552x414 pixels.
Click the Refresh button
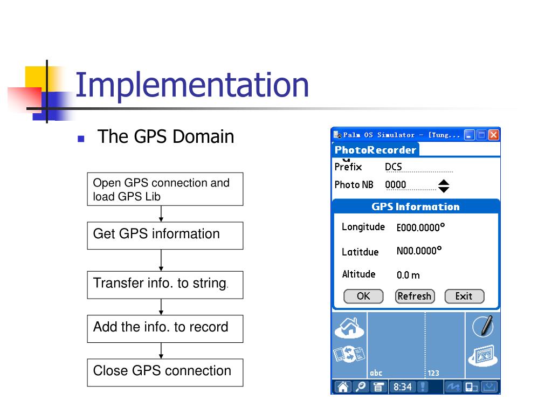point(415,296)
